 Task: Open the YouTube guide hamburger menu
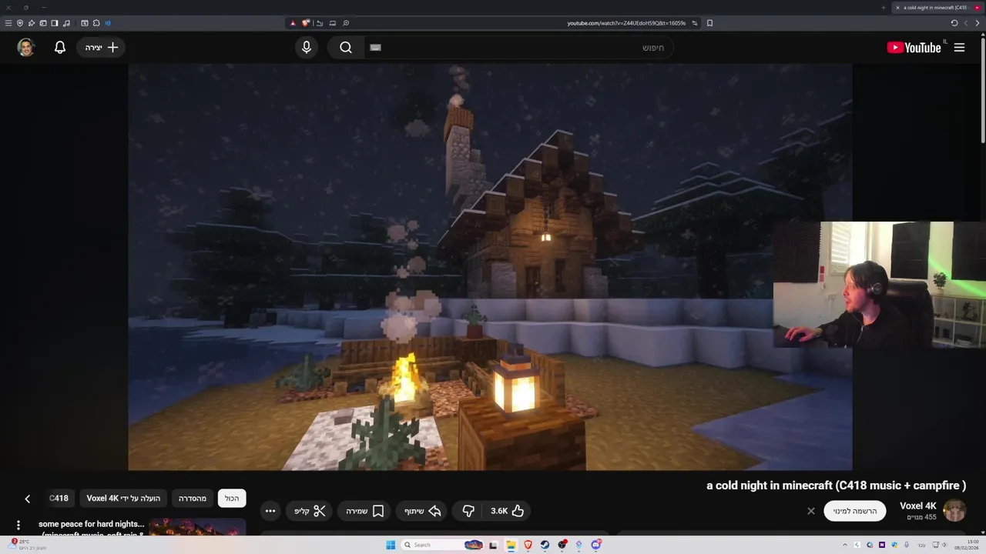[959, 48]
